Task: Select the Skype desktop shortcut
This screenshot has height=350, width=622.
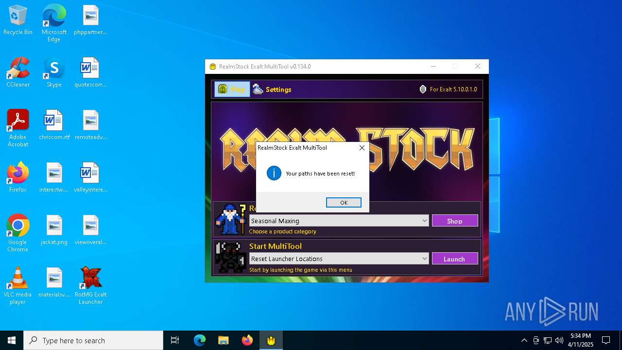Action: click(54, 72)
